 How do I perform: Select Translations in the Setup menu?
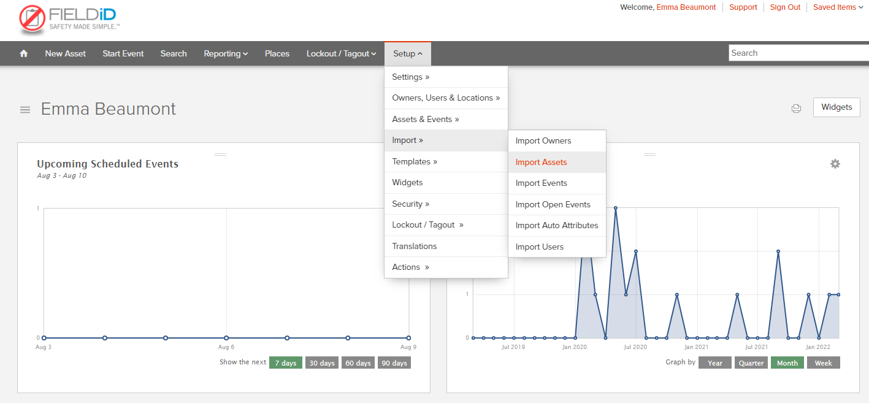(x=446, y=247)
